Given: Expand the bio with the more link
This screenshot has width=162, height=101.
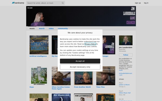Looking at the screenshot, I should coord(121,70).
